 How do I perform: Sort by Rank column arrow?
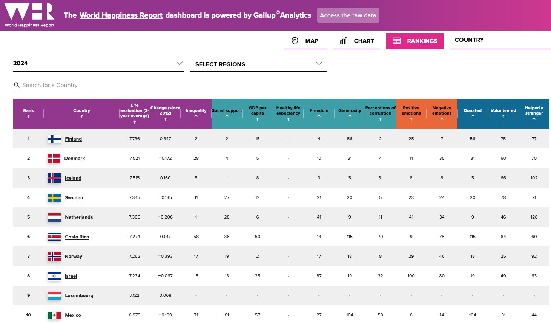point(29,117)
